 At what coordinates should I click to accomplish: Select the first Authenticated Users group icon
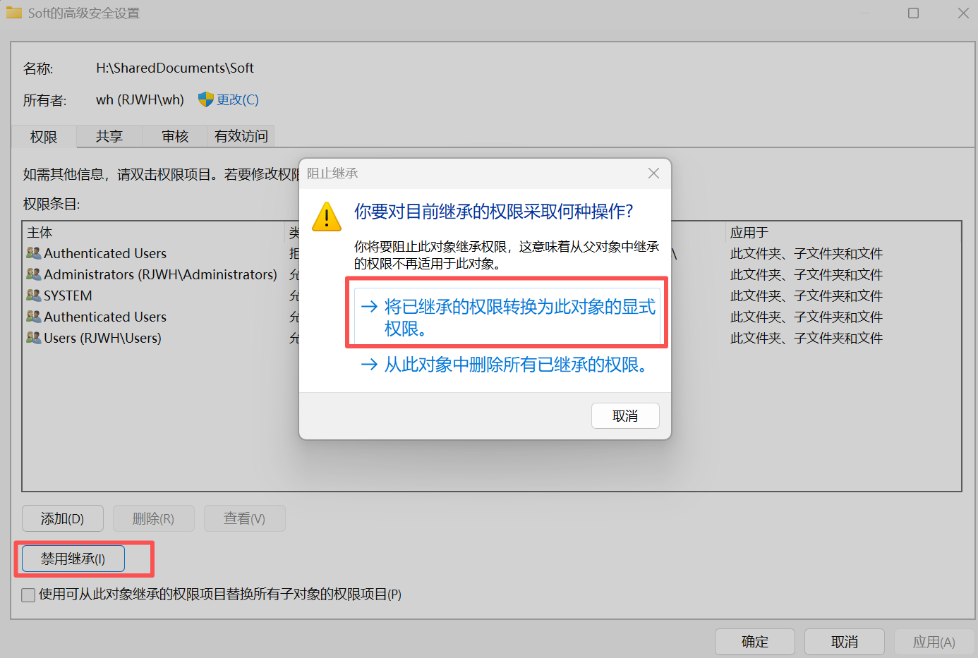33,253
